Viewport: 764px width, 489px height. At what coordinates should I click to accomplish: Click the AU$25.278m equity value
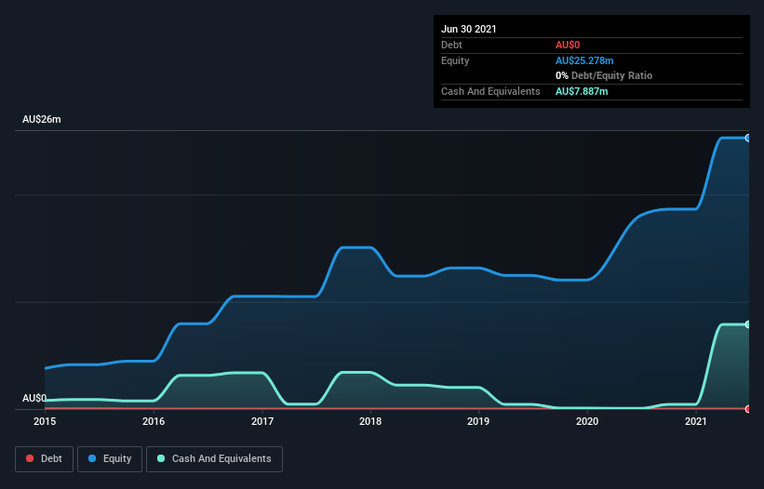tap(584, 60)
